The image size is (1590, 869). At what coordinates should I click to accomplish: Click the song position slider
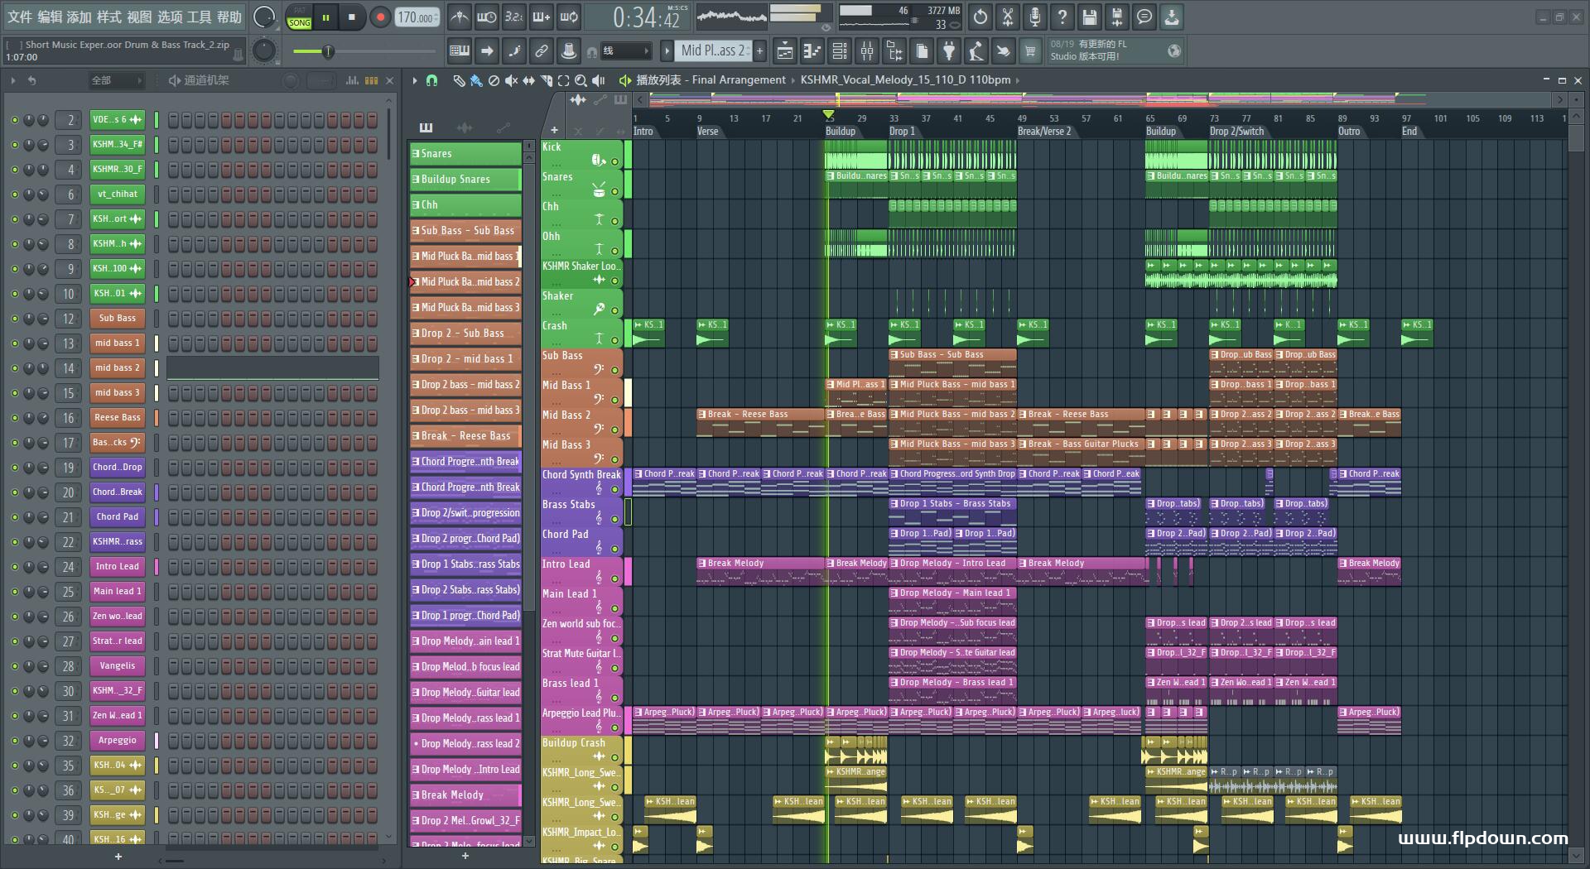pos(364,51)
